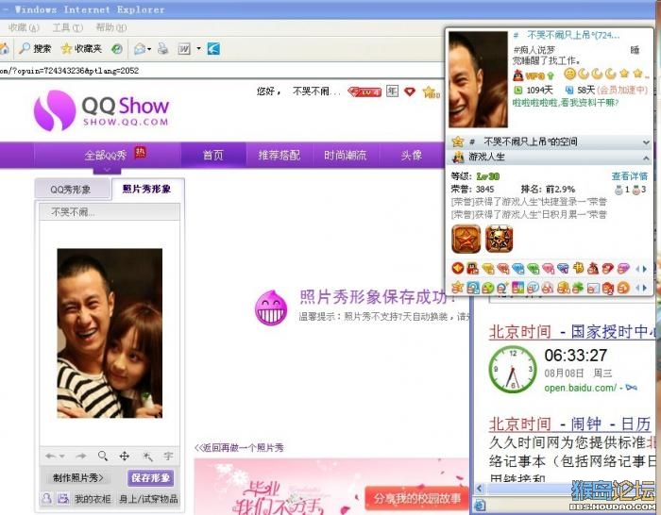
Task: Open dropdown arrow beside the Word icon
Action: click(198, 49)
